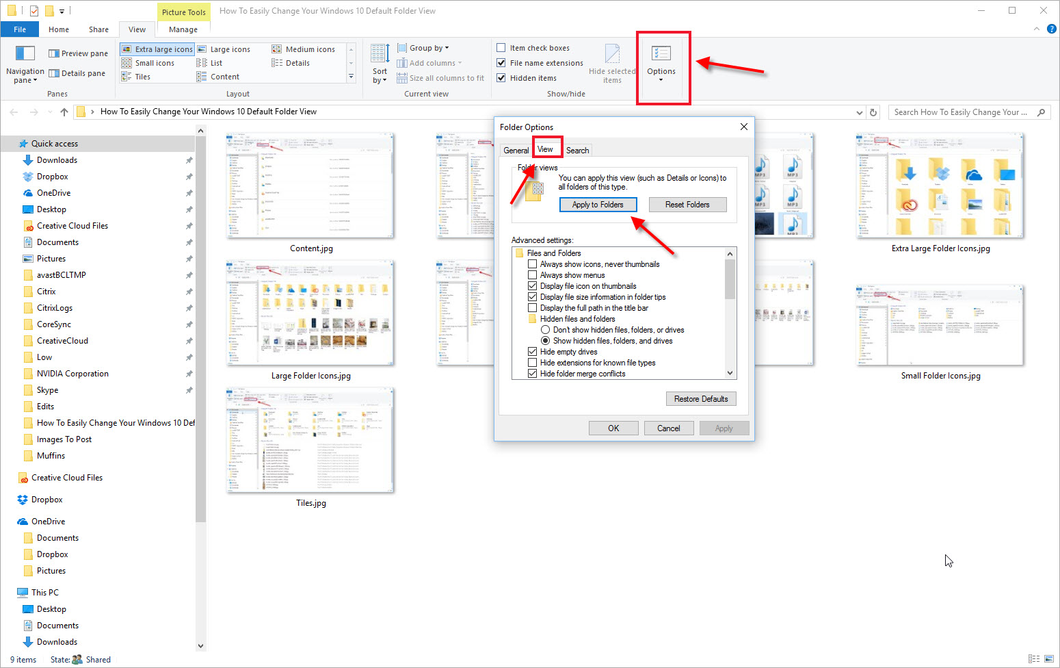Screen dimensions: 1060x668
Task: Enable Item check boxes in Show/hide group
Action: click(x=501, y=47)
